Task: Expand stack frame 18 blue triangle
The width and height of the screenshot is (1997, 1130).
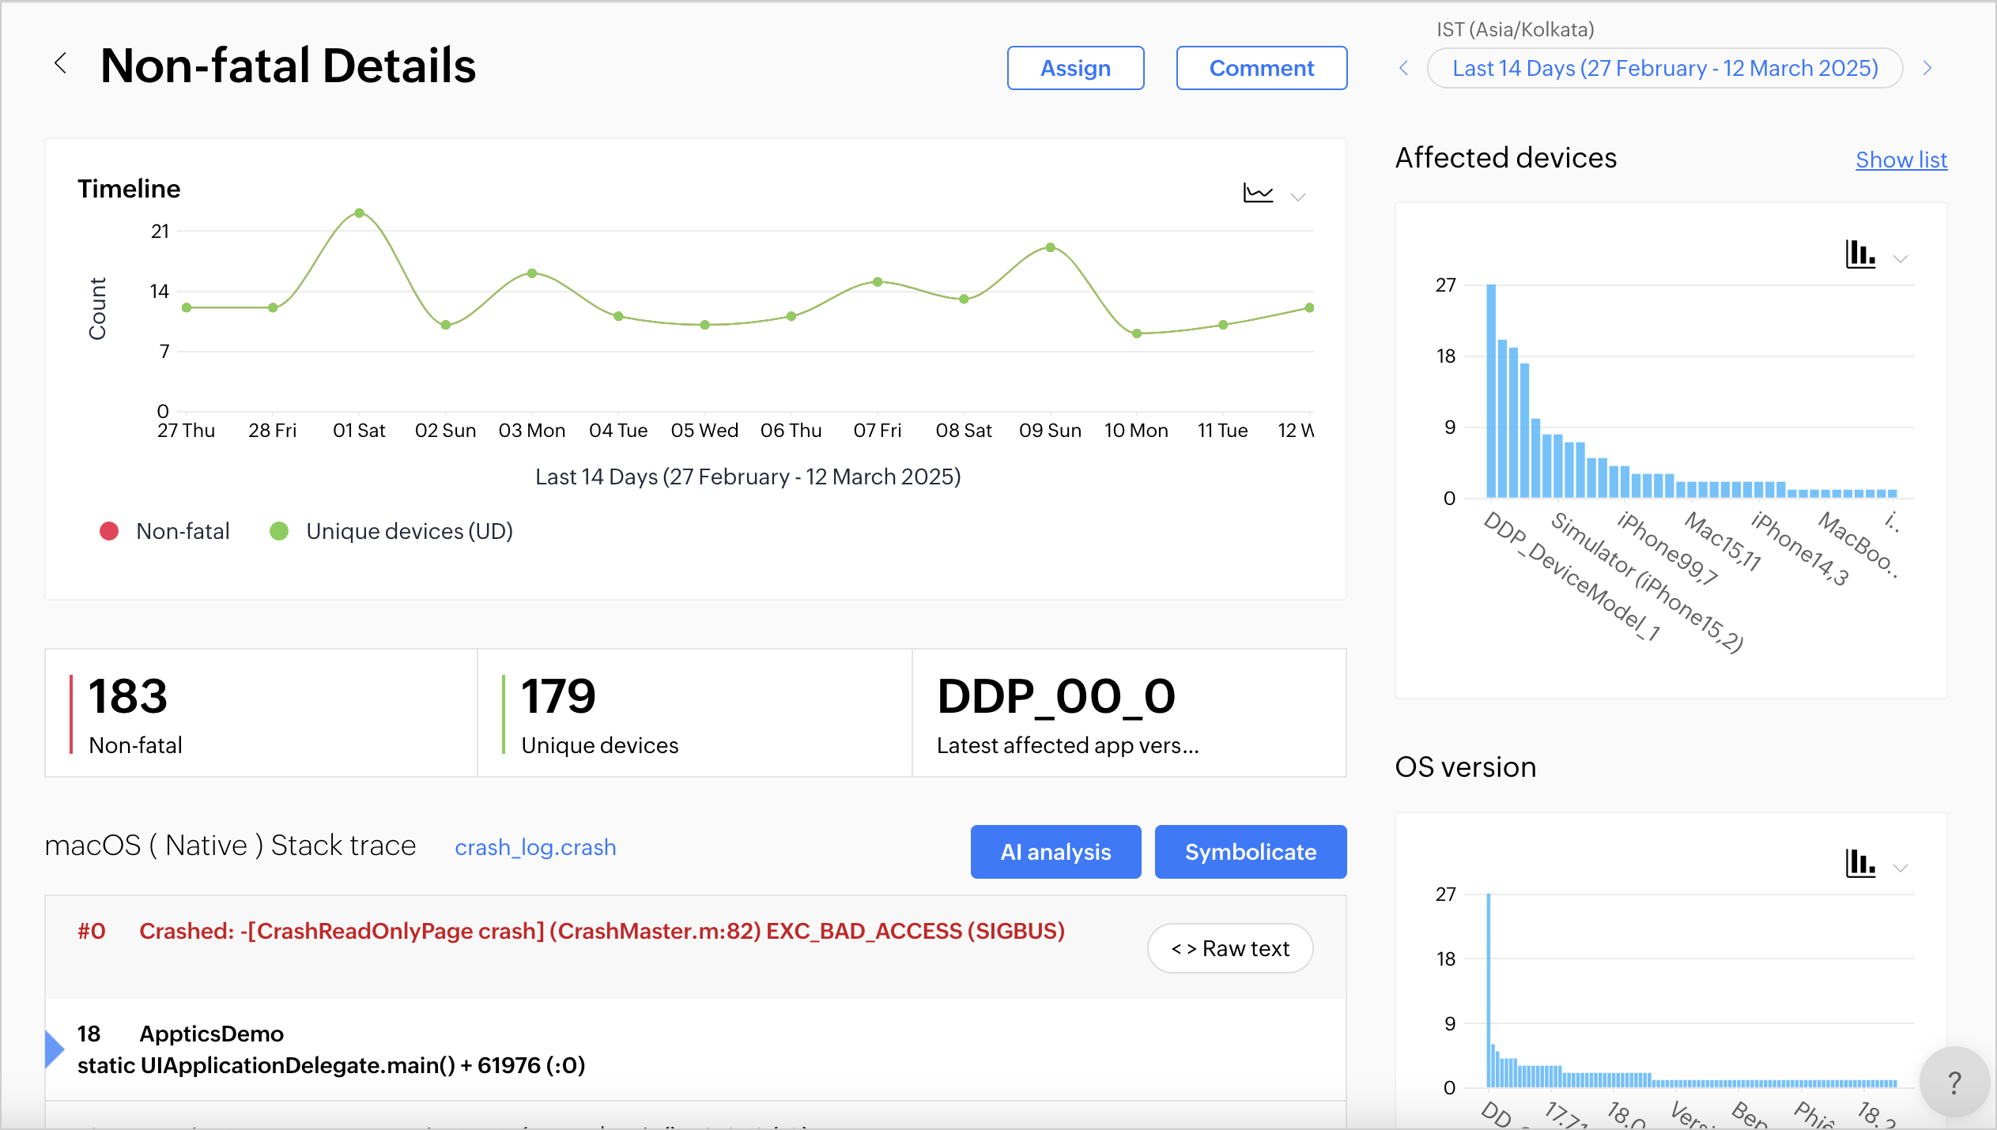Action: (x=54, y=1049)
